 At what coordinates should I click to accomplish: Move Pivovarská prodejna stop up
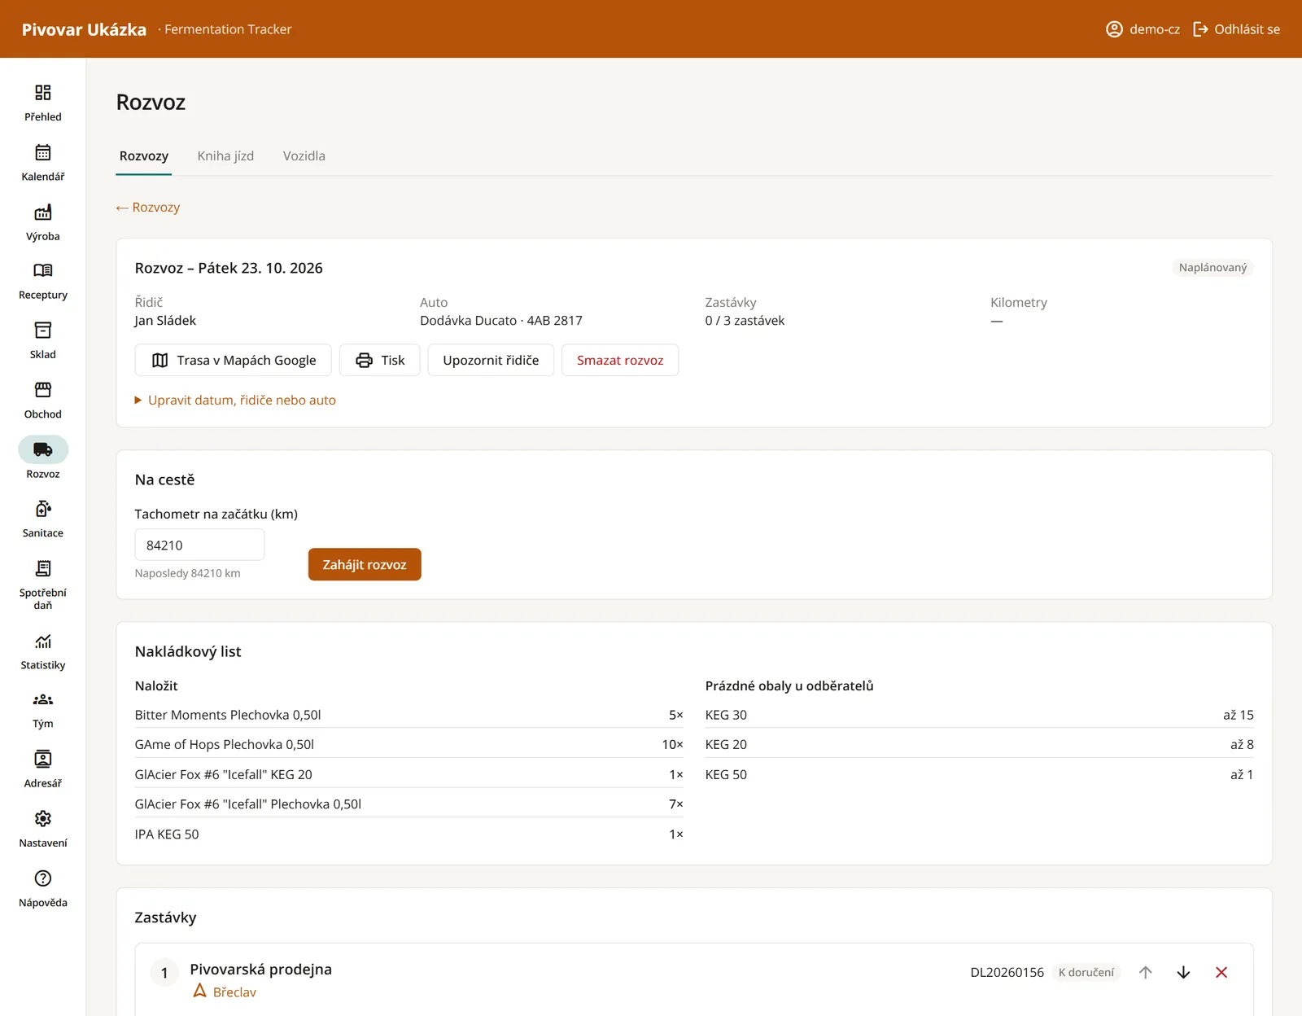(x=1146, y=972)
